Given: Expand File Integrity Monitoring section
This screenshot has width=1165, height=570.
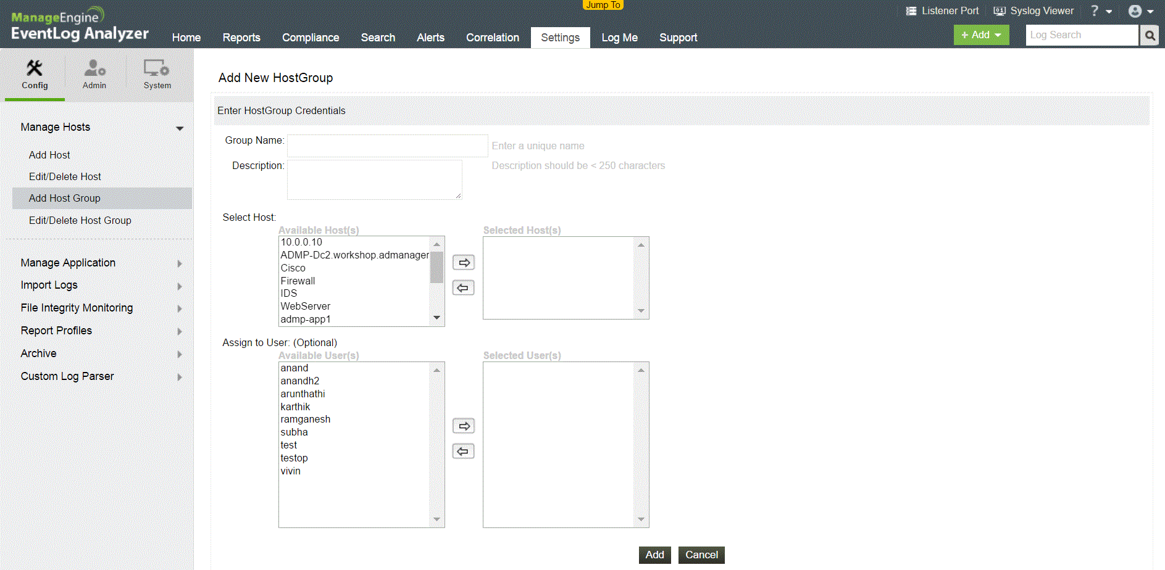Looking at the screenshot, I should click(x=180, y=308).
